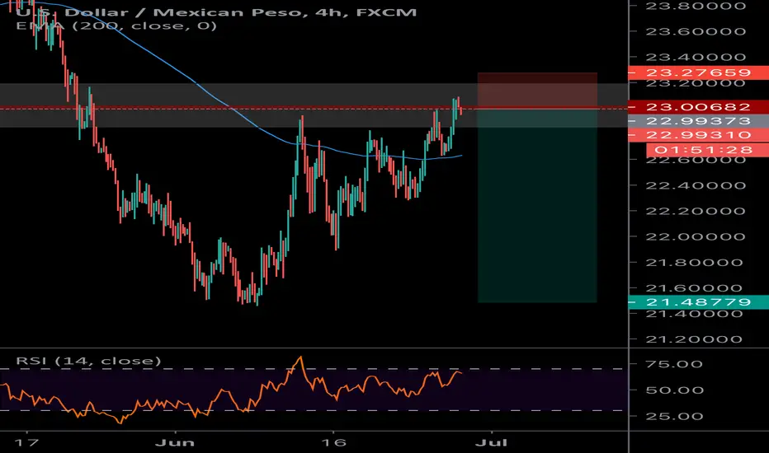
Task: Click the 17 date label on time axis
Action: (26, 443)
